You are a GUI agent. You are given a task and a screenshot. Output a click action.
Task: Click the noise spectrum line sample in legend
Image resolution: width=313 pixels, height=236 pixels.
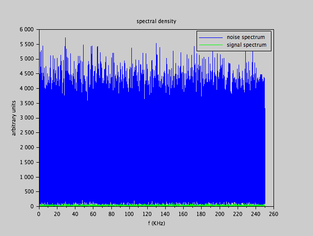[x=210, y=37]
